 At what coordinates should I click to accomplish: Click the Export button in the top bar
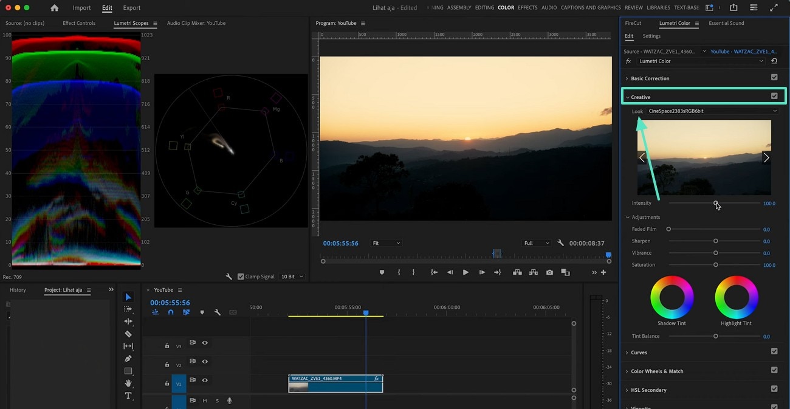[x=131, y=8]
